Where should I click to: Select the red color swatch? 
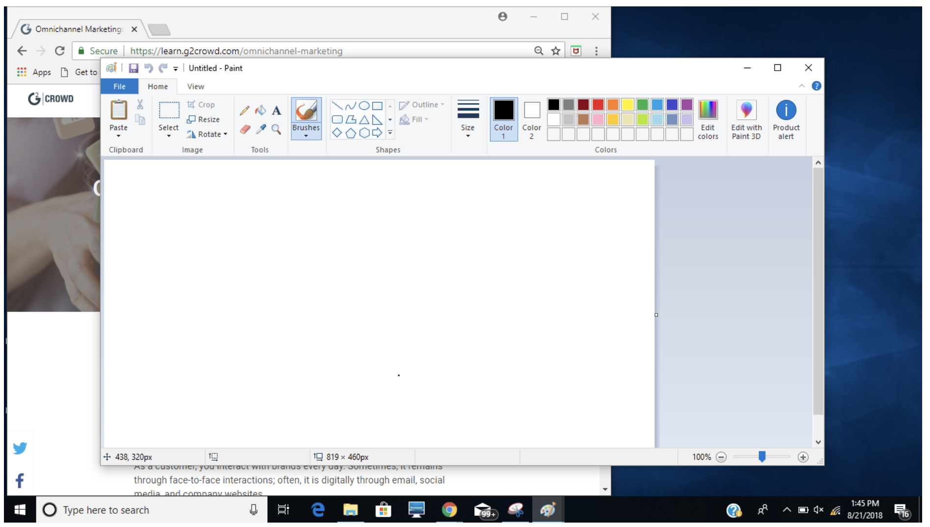click(x=598, y=104)
